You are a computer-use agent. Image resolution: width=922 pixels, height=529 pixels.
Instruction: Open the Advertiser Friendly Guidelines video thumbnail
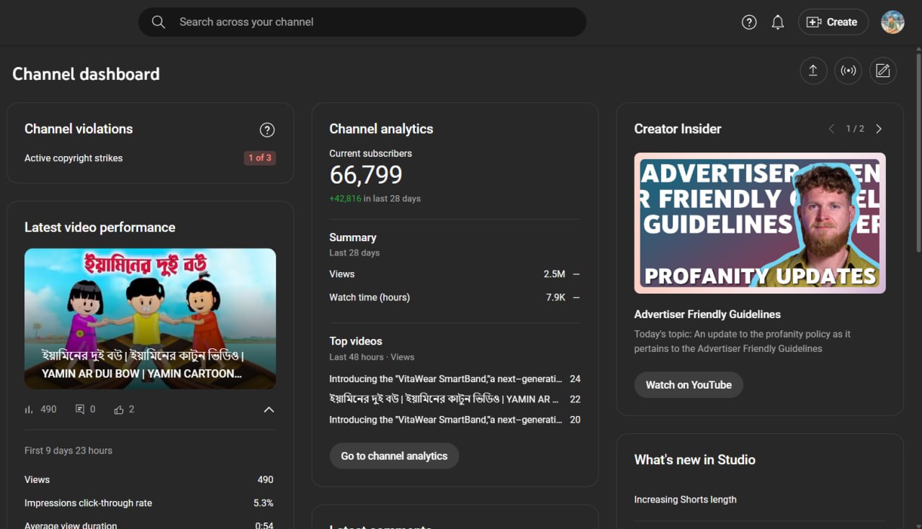759,223
